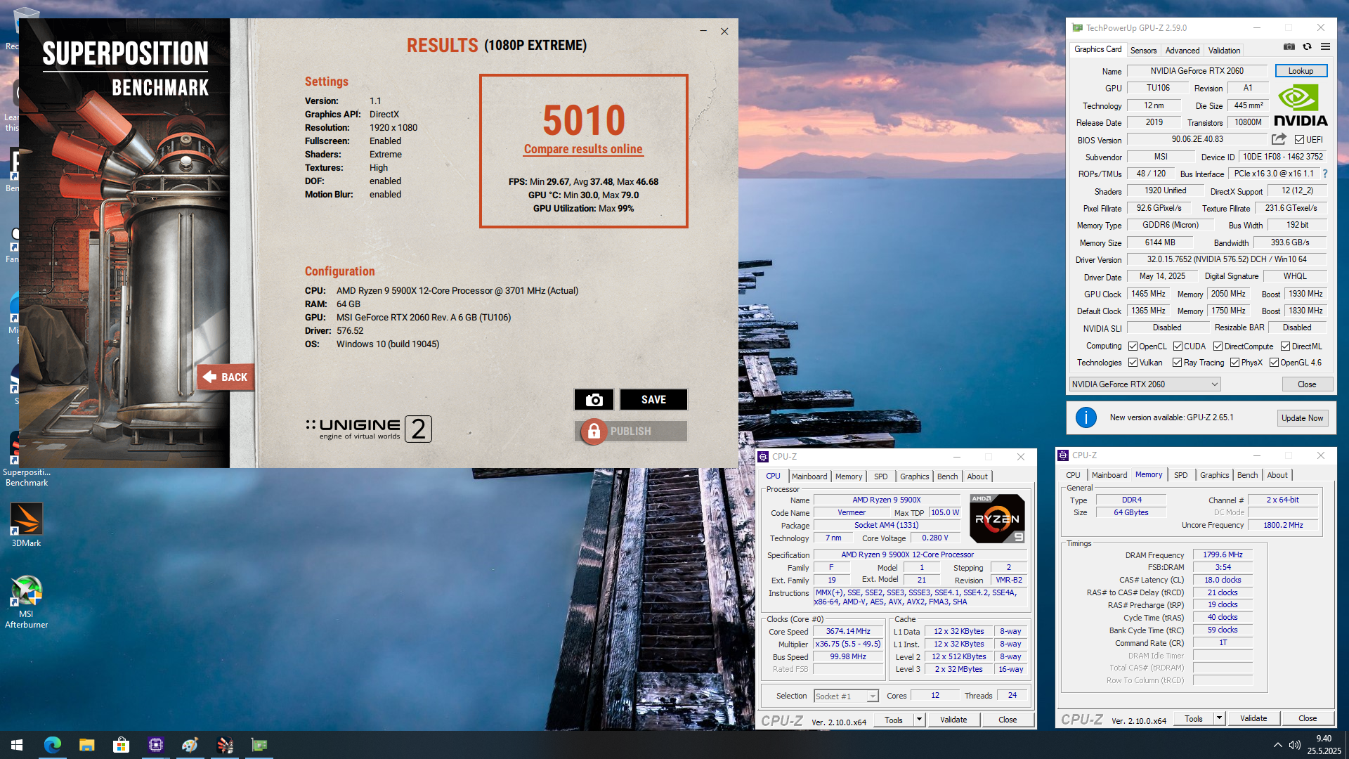This screenshot has width=1349, height=759.
Task: Switch to the Sensors tab in GPU-Z
Action: click(x=1143, y=51)
